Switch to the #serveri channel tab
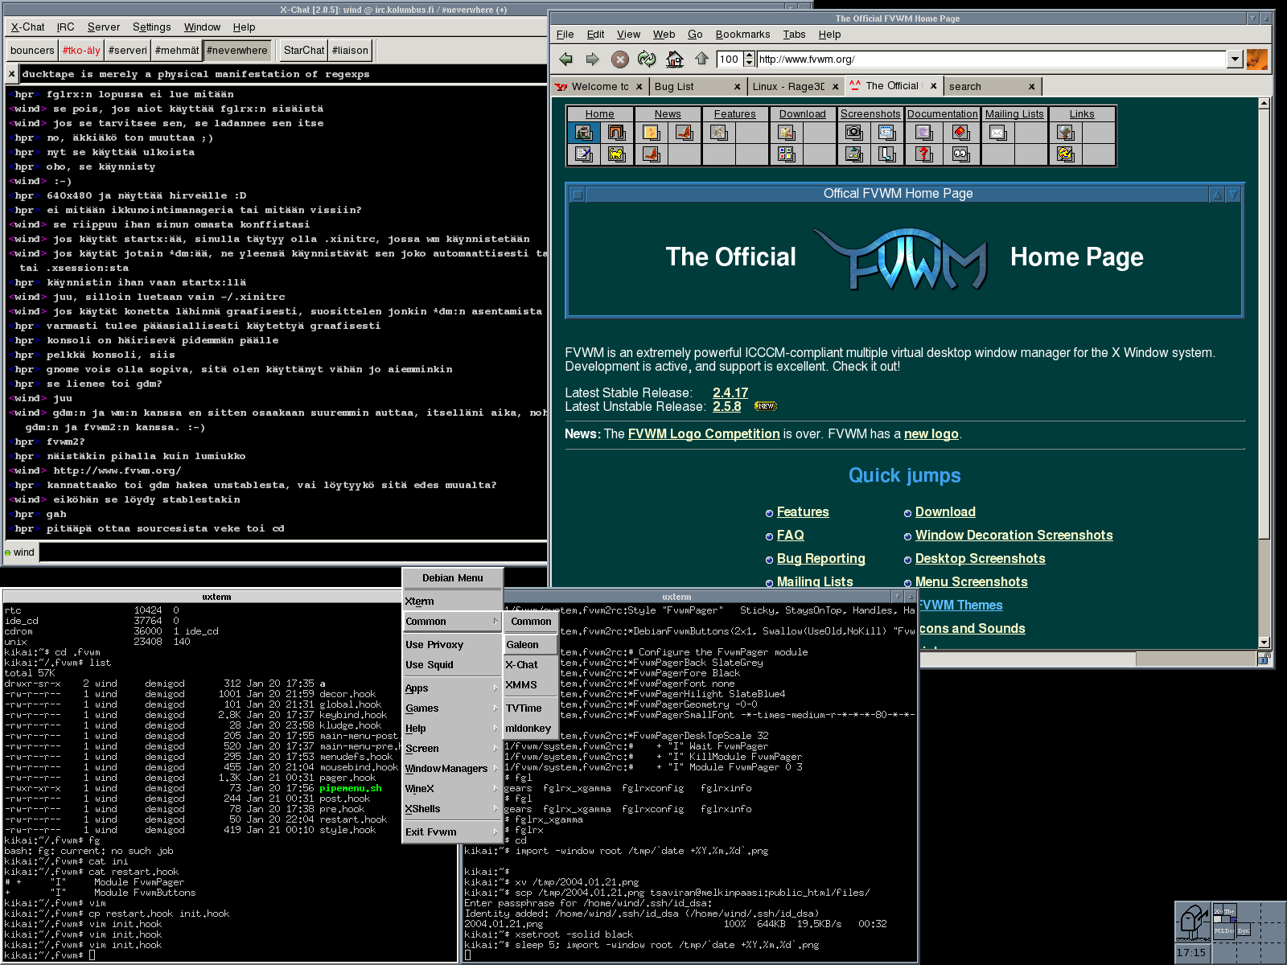This screenshot has height=965, width=1287. click(128, 51)
